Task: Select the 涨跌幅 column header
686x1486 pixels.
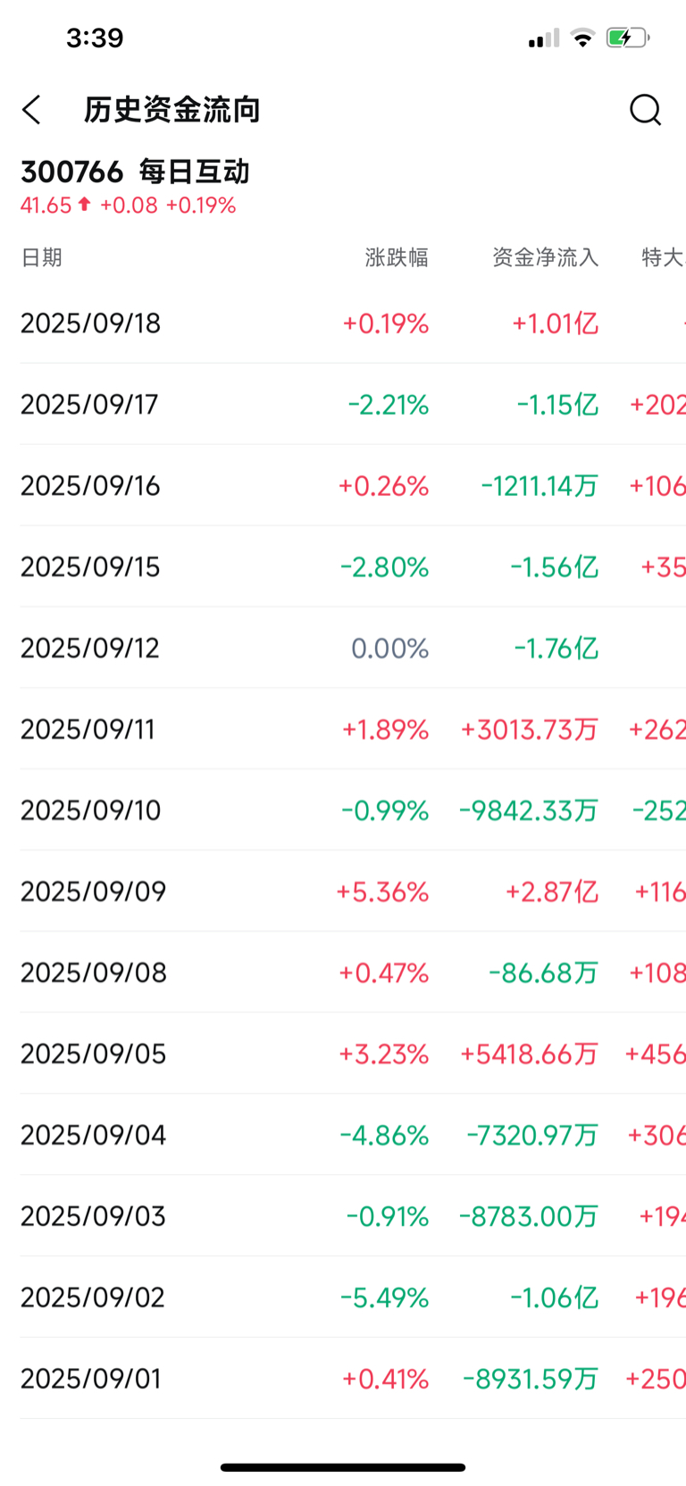Action: coord(397,257)
